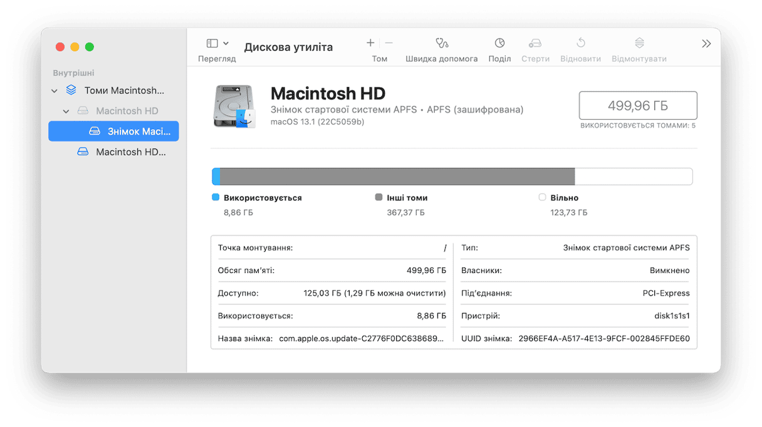Image resolution: width=762 pixels, height=427 pixels.
Task: Open the Поділ partition pie icon
Action: tap(499, 43)
